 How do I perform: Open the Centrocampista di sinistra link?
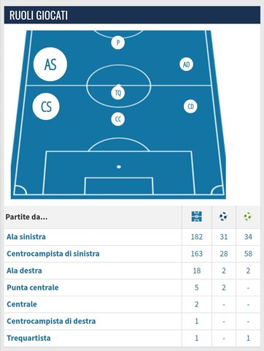click(53, 254)
